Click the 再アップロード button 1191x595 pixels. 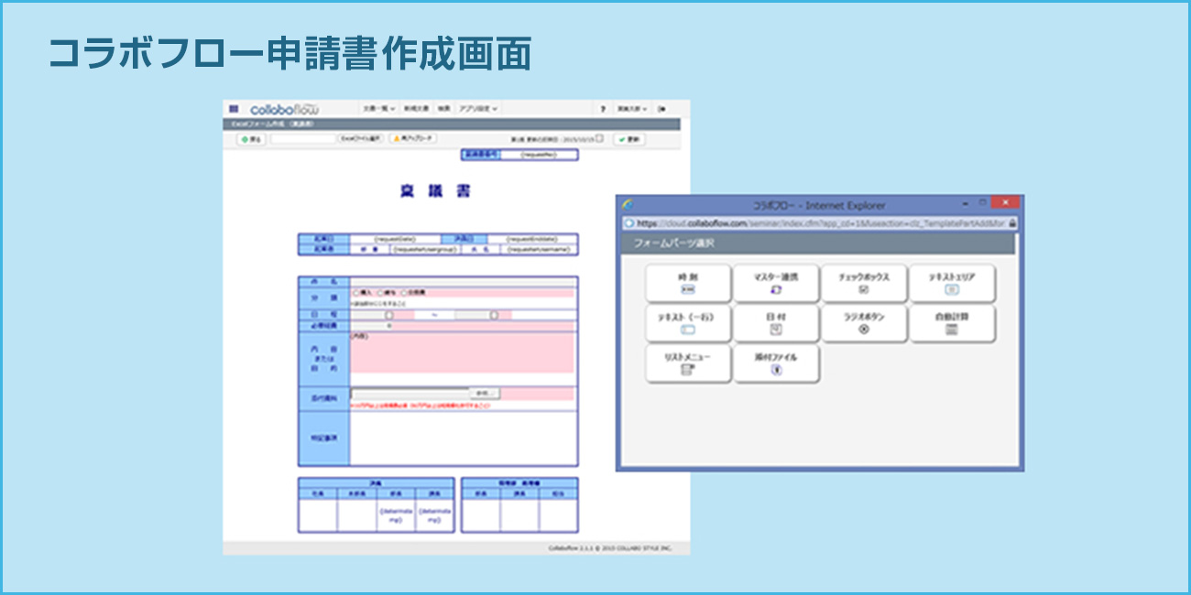tap(413, 139)
